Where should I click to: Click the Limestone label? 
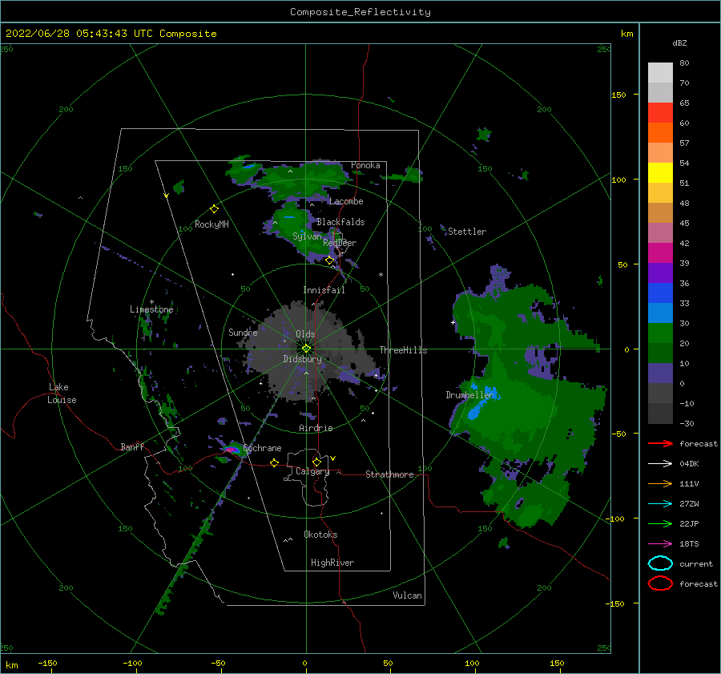click(151, 309)
